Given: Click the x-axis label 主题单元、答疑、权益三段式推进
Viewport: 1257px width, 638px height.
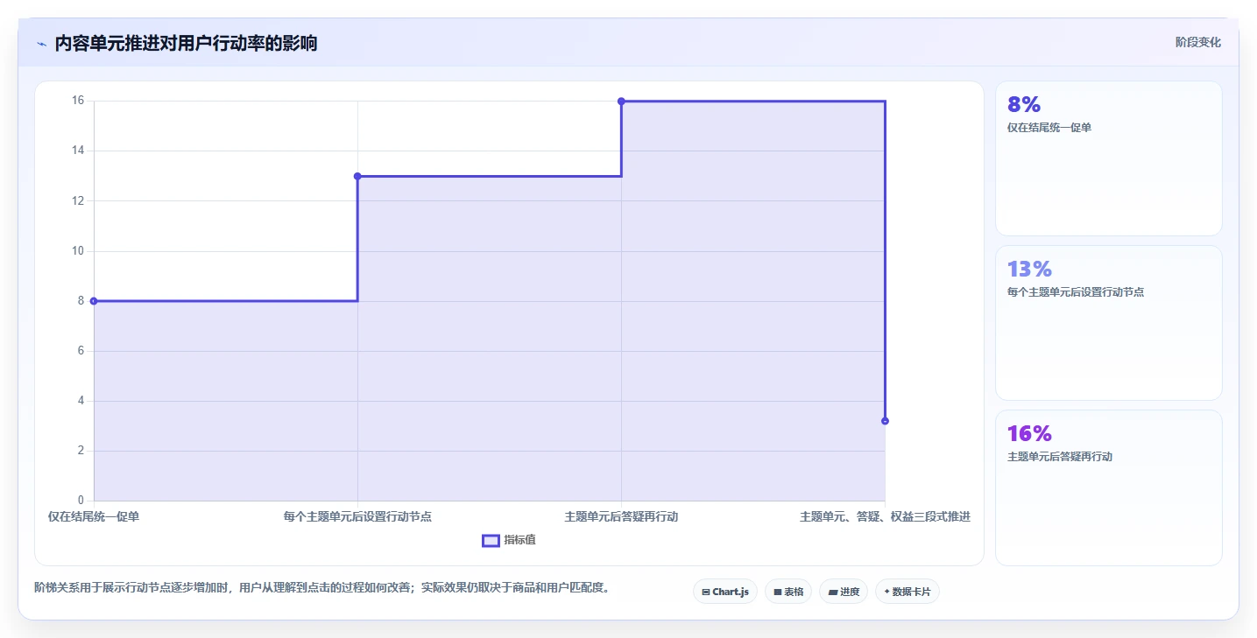Looking at the screenshot, I should coord(885,516).
